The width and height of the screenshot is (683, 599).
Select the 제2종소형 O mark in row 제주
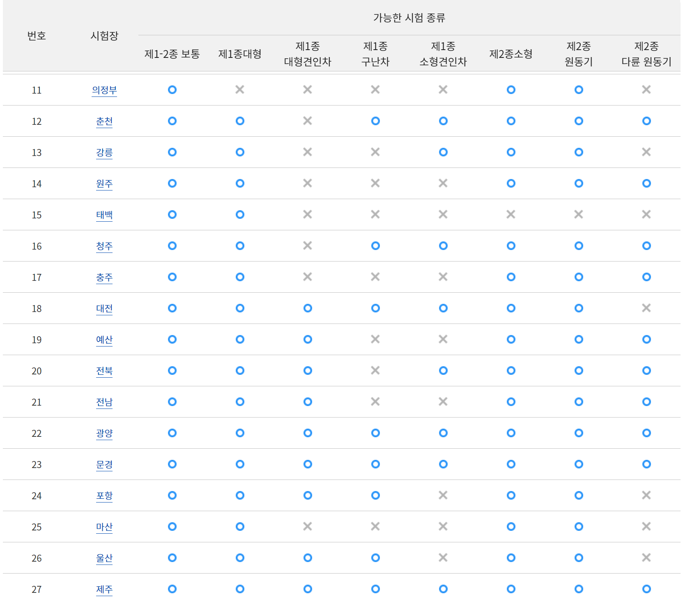511,589
